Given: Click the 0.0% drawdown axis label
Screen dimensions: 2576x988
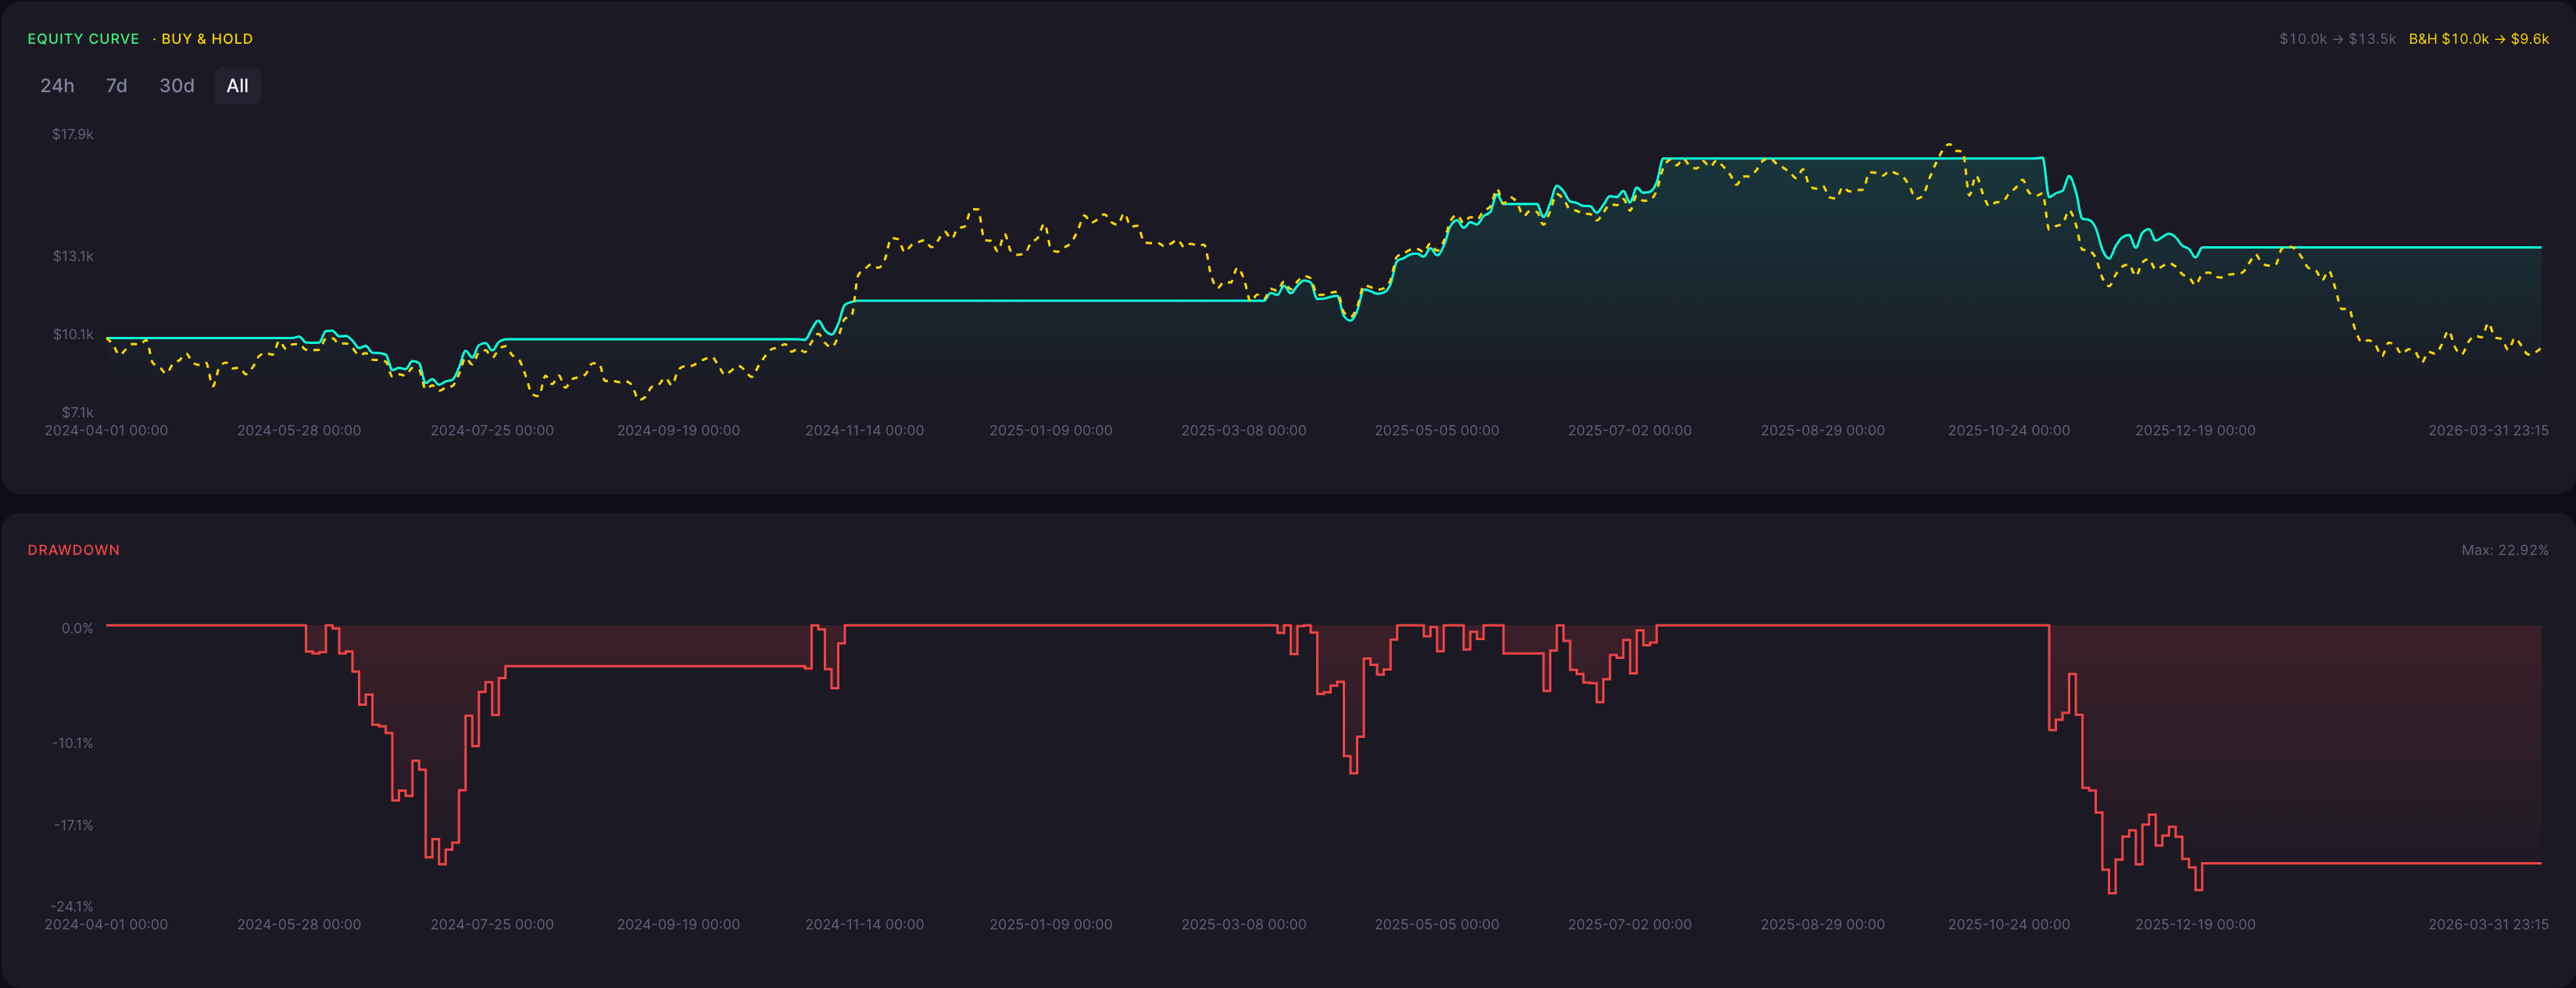Looking at the screenshot, I should coord(77,628).
